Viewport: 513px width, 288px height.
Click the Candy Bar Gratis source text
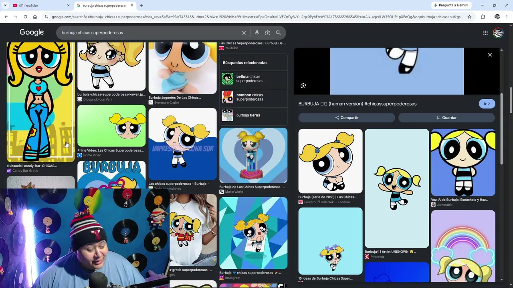(x=25, y=171)
